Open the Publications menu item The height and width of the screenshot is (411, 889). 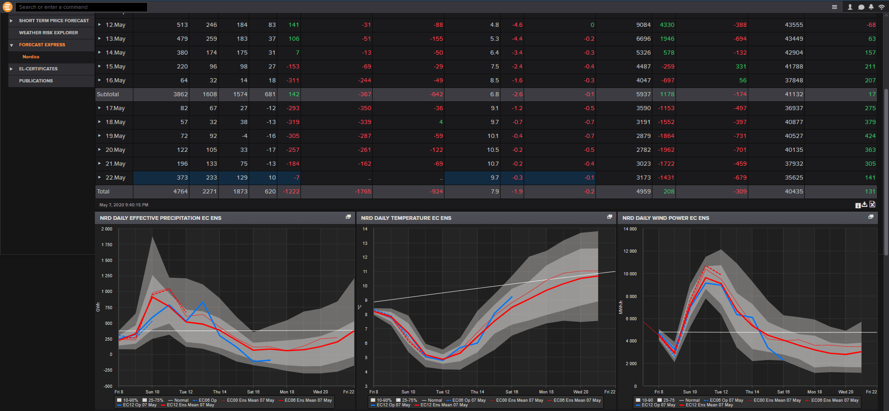(36, 81)
